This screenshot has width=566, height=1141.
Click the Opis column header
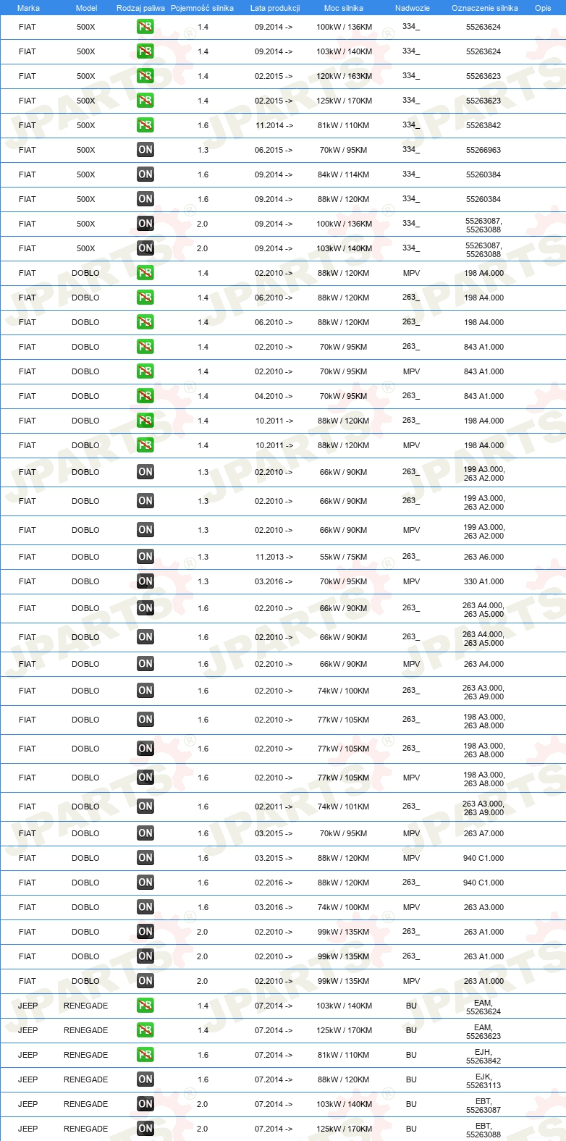[x=543, y=8]
